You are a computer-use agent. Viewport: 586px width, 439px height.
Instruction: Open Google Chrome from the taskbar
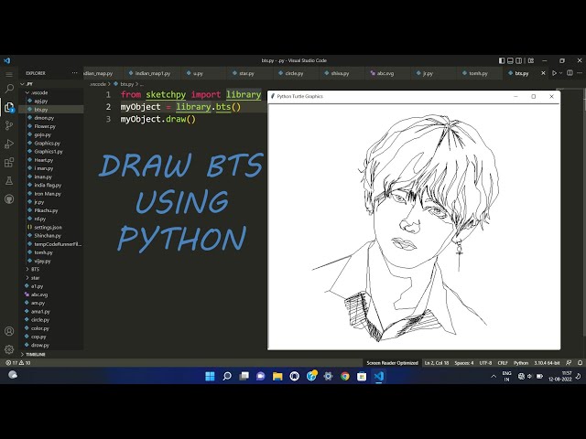click(345, 376)
